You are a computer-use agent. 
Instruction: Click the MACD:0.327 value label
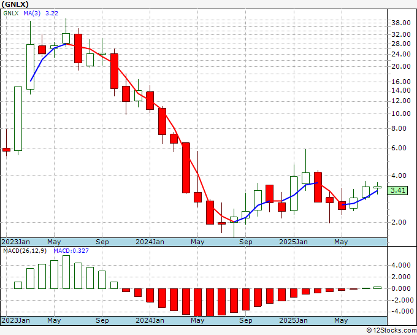coord(71,251)
